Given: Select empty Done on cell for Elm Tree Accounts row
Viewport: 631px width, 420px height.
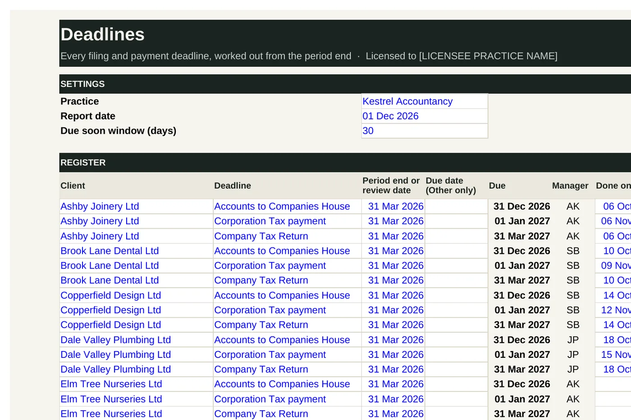Looking at the screenshot, I should (x=613, y=384).
